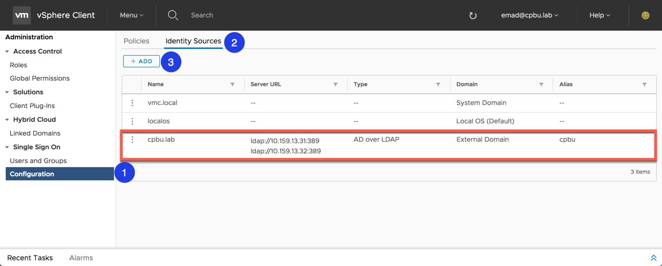Open the emad@cpbu.lab user dropdown
This screenshot has height=266, width=662.
click(x=530, y=15)
